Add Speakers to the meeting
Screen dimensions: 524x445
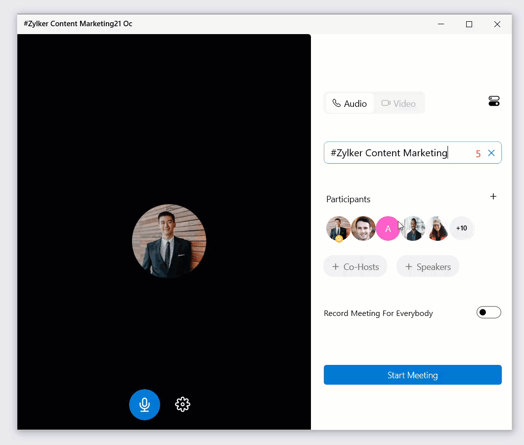[x=428, y=267]
